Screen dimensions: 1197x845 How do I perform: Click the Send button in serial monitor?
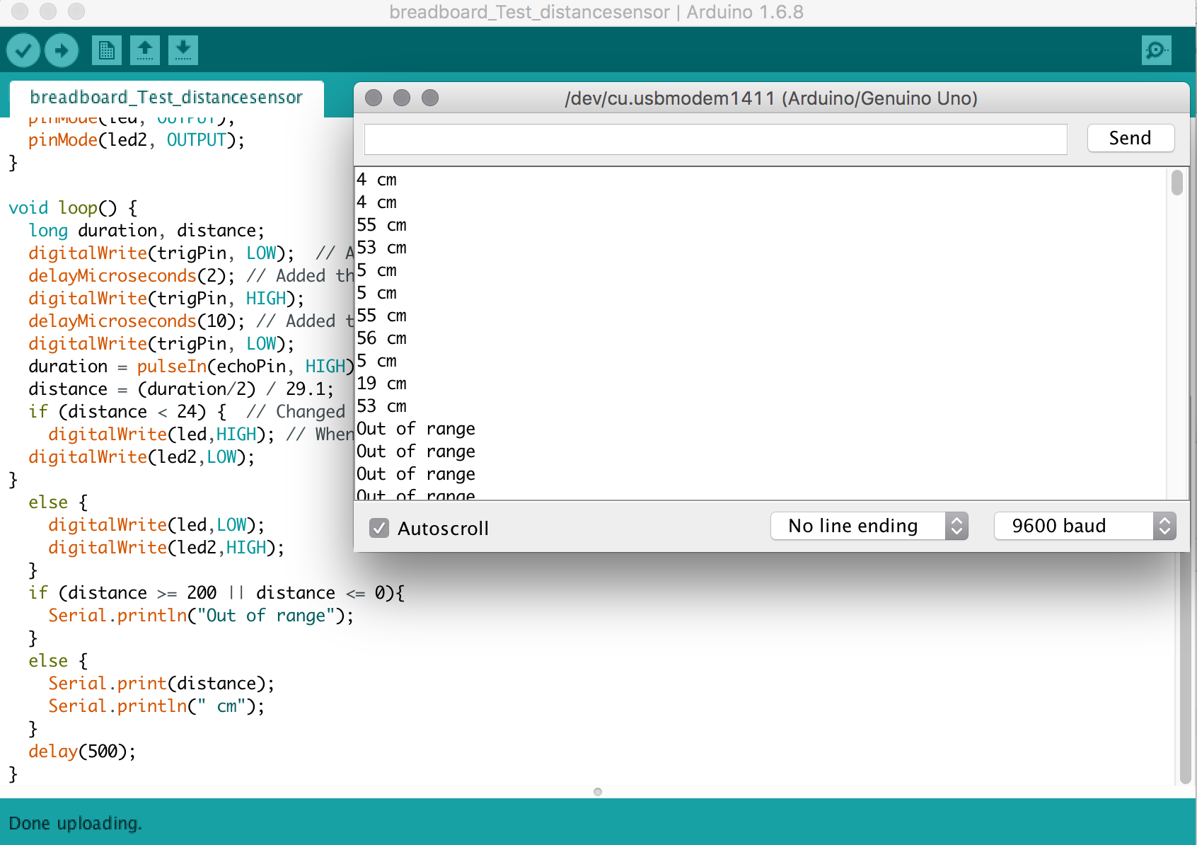(1130, 138)
